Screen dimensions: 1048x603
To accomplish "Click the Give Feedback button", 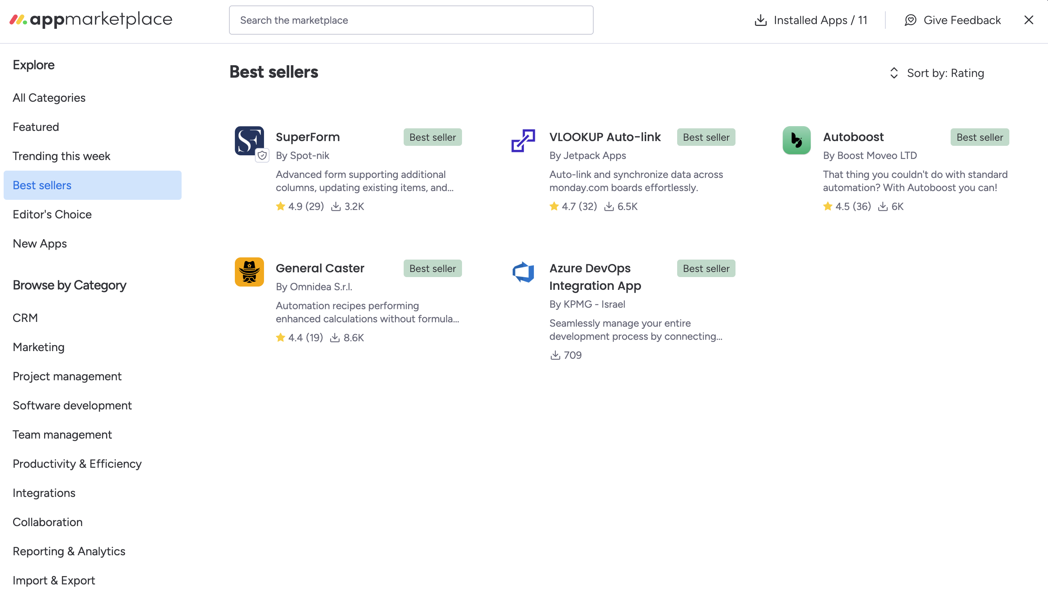I will click(x=962, y=20).
